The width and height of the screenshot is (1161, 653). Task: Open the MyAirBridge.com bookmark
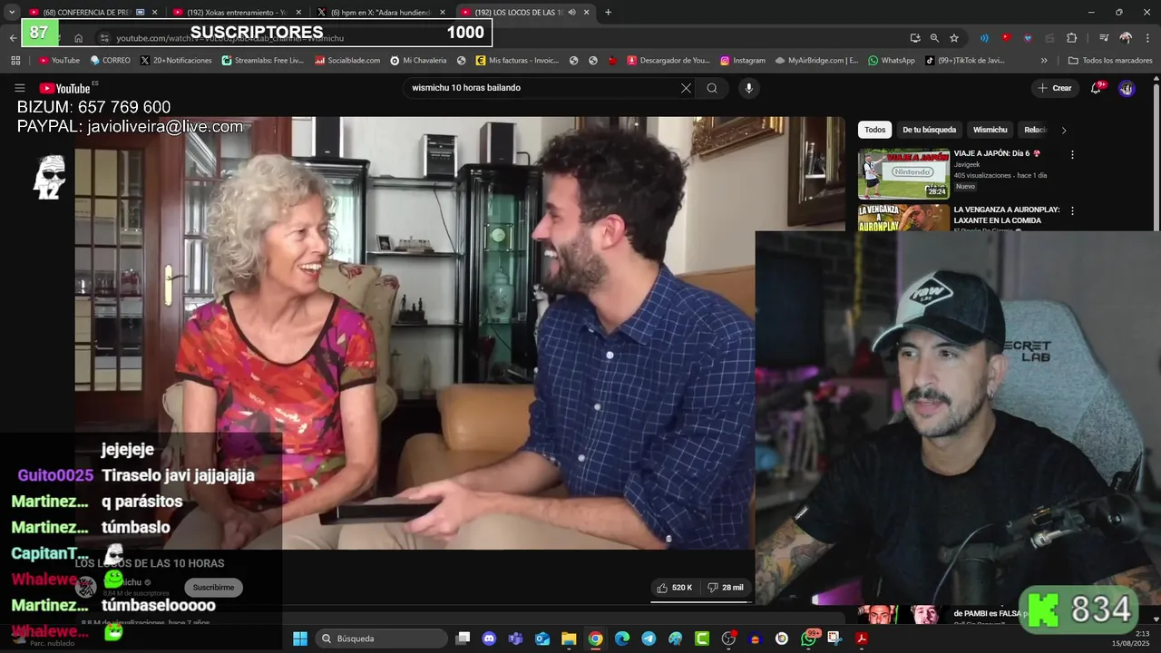[x=816, y=61]
